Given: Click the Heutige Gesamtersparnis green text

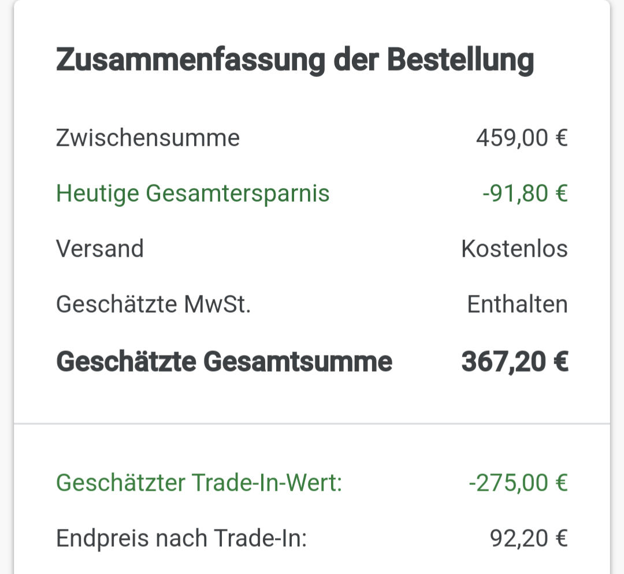Looking at the screenshot, I should [x=192, y=193].
